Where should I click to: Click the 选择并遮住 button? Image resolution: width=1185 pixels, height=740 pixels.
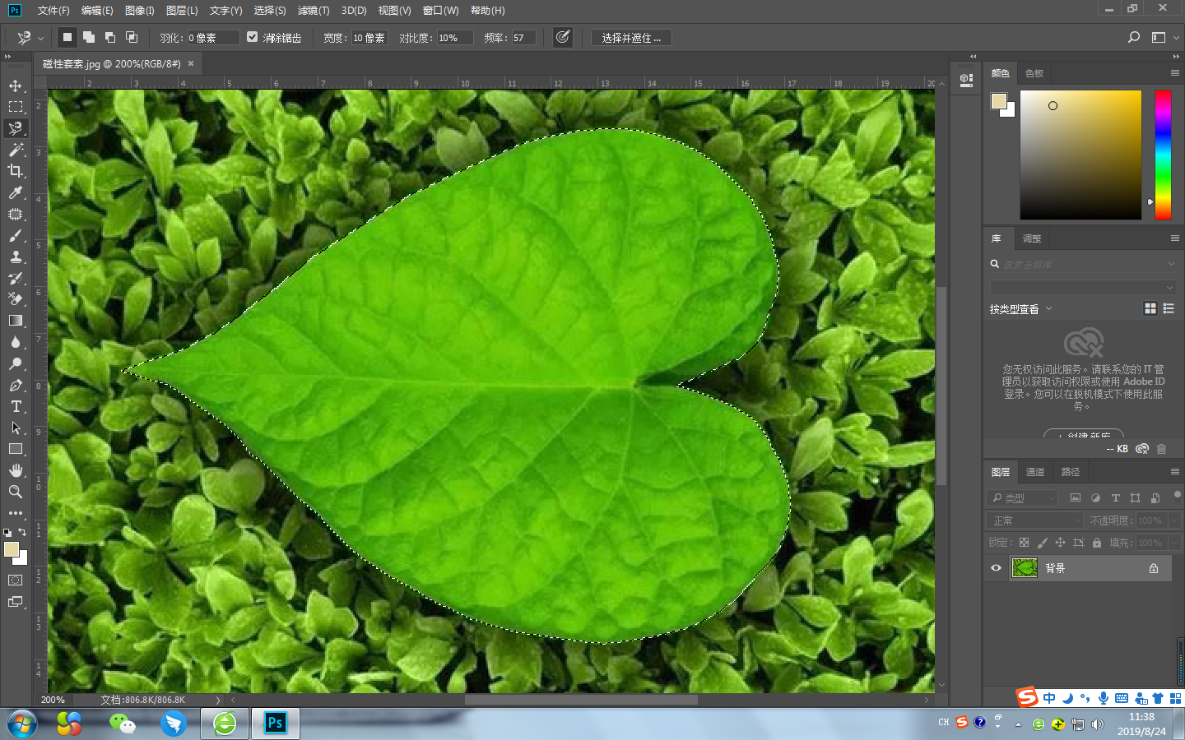click(x=630, y=36)
